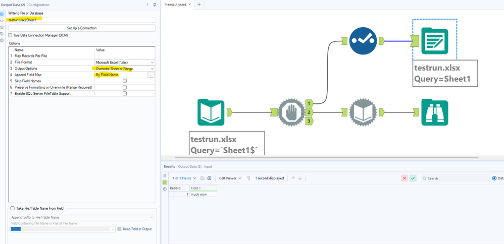The image size is (504, 244).
Task: Click the testrun.xlsx Query=Sheet1 annotation
Action: 445,73
